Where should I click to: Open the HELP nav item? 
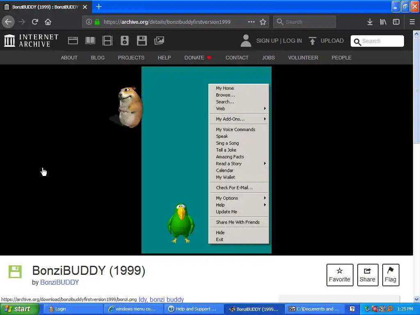pos(164,57)
